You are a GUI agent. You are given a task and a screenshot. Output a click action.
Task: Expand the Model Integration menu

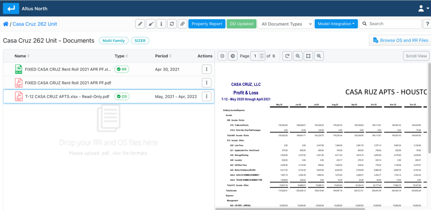[336, 24]
